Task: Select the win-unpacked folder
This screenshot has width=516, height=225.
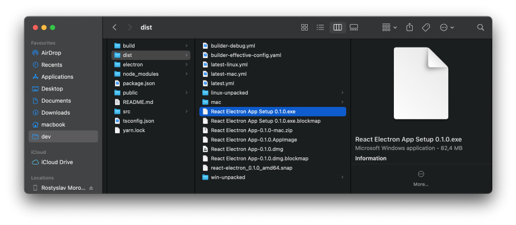Action: click(272, 177)
